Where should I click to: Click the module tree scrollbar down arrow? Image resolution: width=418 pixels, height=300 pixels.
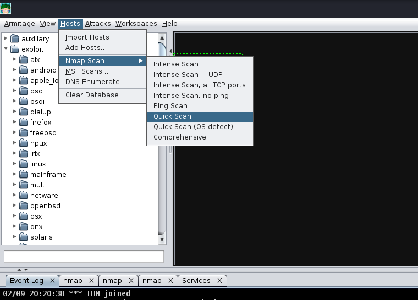pos(162,240)
